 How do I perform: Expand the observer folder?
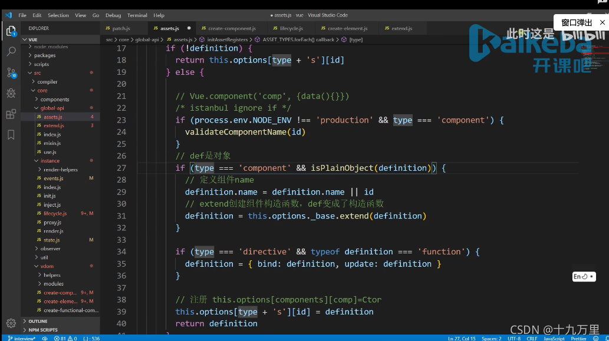tap(60, 249)
